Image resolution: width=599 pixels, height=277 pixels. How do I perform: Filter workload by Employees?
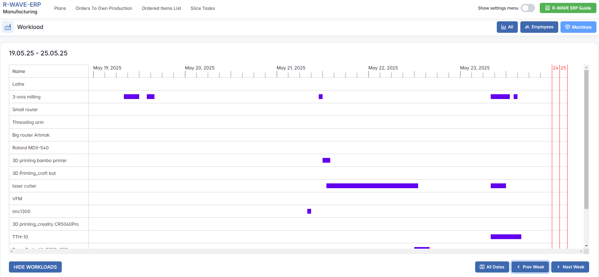(539, 27)
